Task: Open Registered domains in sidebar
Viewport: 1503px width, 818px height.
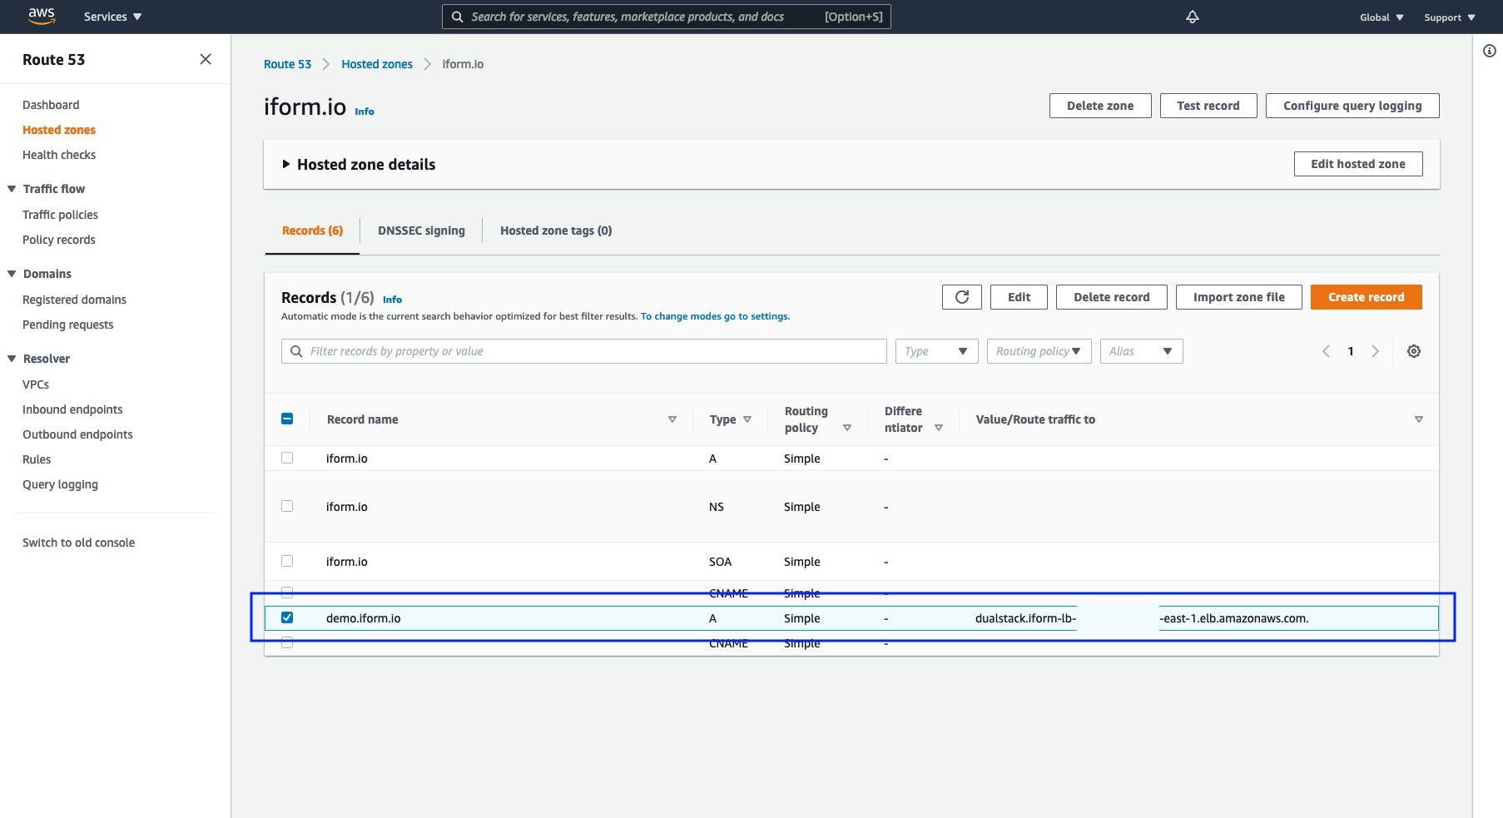Action: (74, 300)
